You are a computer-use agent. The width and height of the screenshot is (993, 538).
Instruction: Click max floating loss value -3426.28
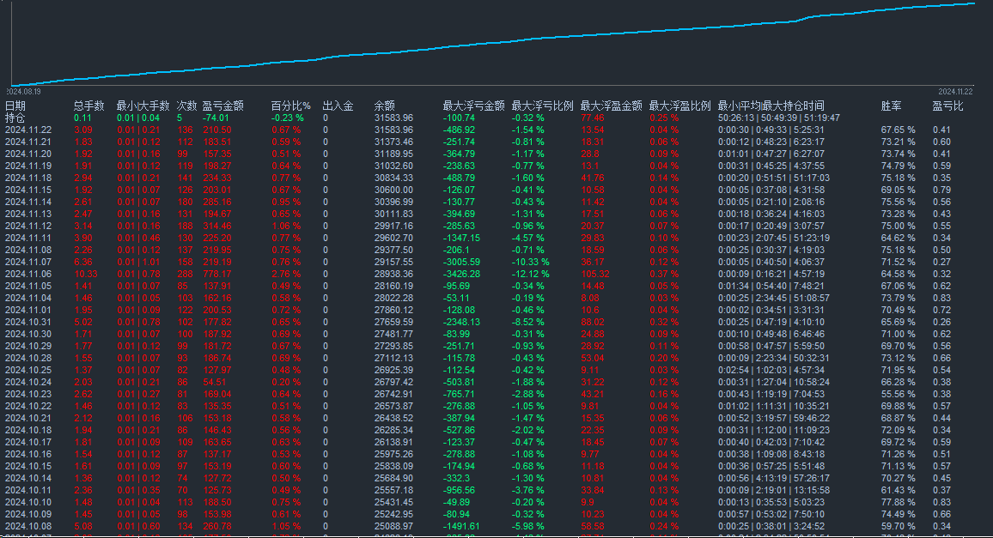tap(461, 274)
